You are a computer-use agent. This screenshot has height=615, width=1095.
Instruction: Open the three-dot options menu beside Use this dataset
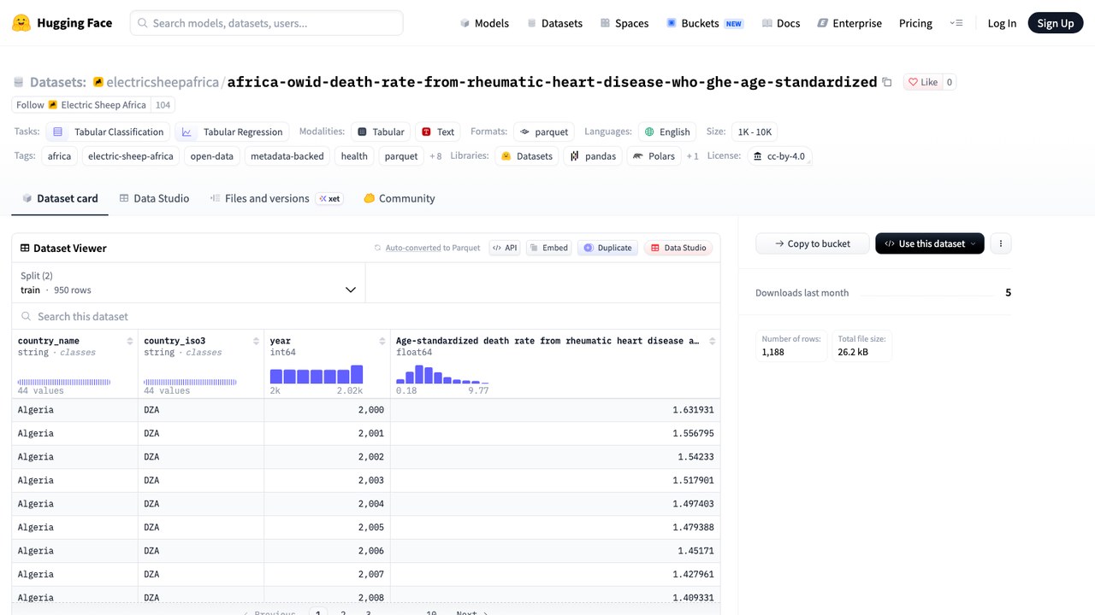coord(1001,243)
